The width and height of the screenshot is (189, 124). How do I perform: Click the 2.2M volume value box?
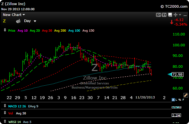point(176,115)
